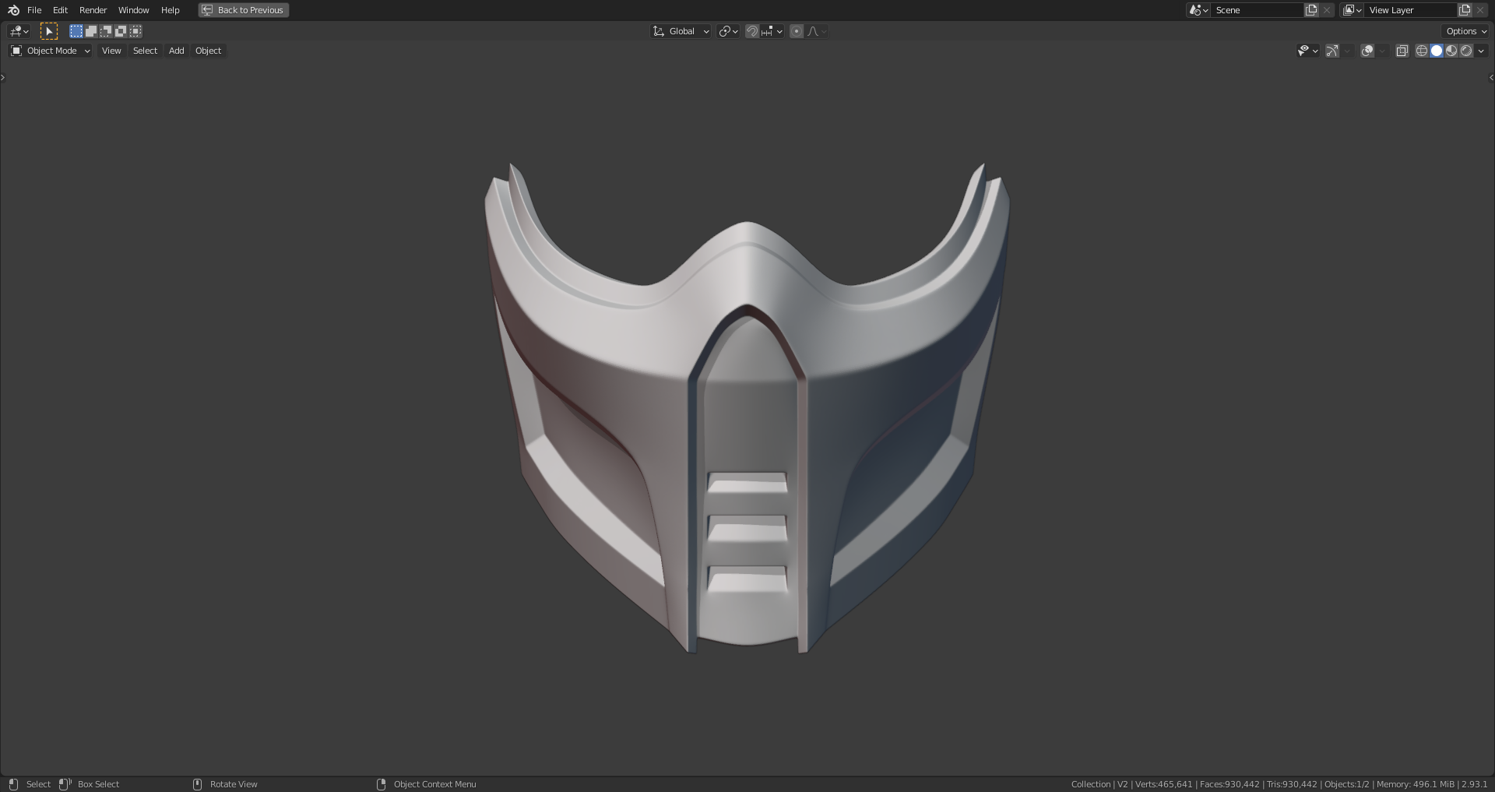This screenshot has width=1495, height=792.
Task: Set selection mode to invert selection
Action: tap(121, 31)
